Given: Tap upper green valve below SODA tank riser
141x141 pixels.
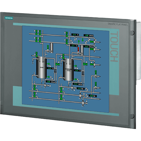Looking at the screenshot, I should pyautogui.click(x=61, y=90).
